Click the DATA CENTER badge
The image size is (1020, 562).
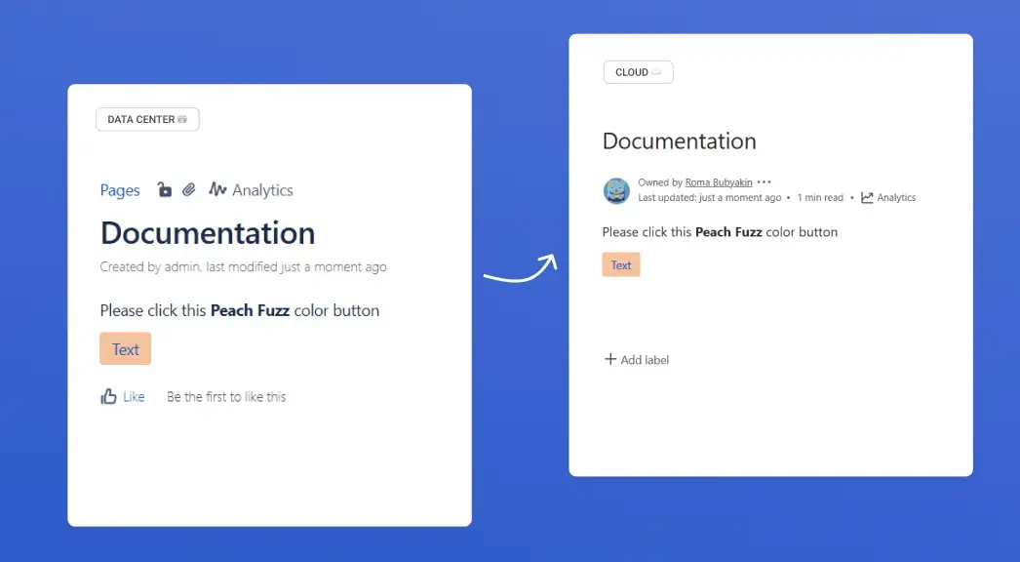147,119
